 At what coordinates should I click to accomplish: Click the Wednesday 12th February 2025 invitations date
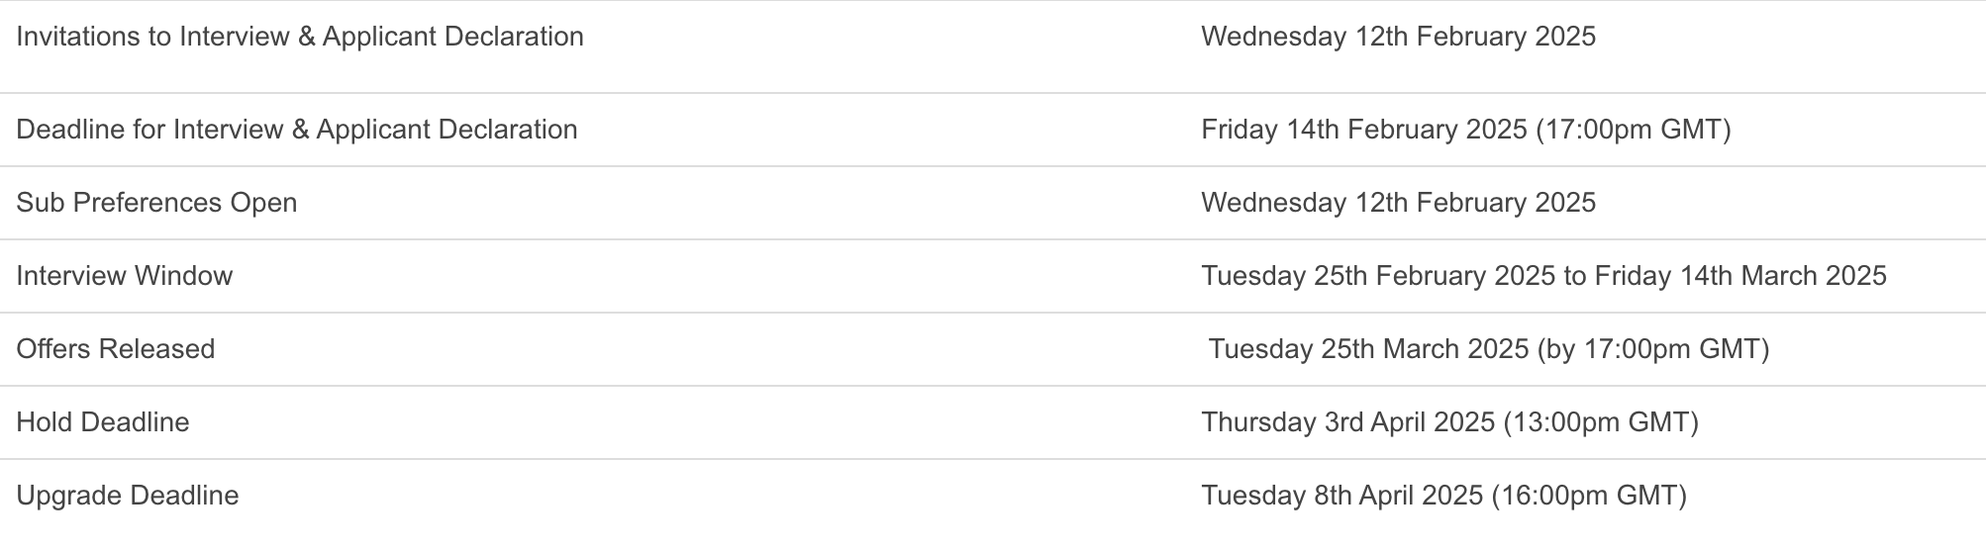pos(1398,37)
